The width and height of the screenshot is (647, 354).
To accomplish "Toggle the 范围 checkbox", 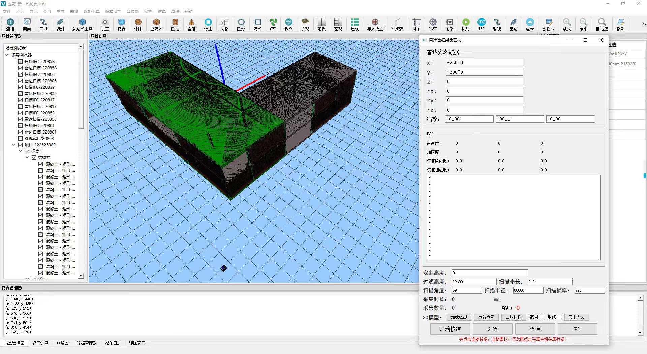I will pos(542,317).
